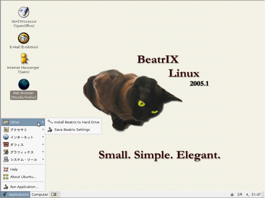
Task: Click the panel grip handle beside show-desktop
Action: coord(59,194)
